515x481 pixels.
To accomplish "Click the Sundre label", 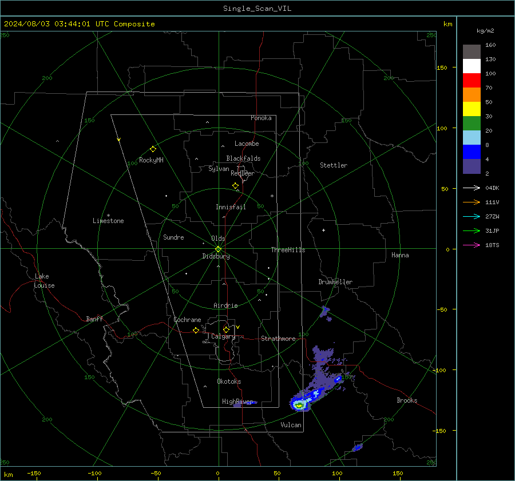I will [x=173, y=237].
